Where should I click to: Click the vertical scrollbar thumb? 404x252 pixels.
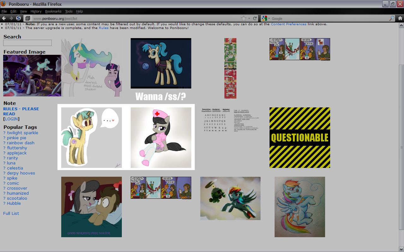(401, 147)
